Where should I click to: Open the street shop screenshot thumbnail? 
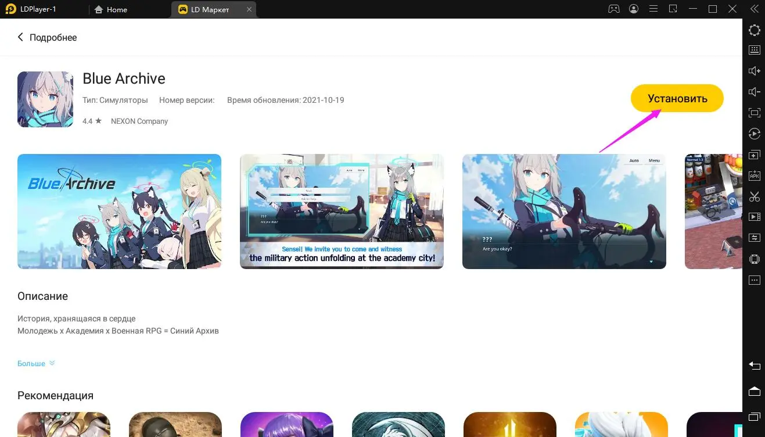pos(713,212)
